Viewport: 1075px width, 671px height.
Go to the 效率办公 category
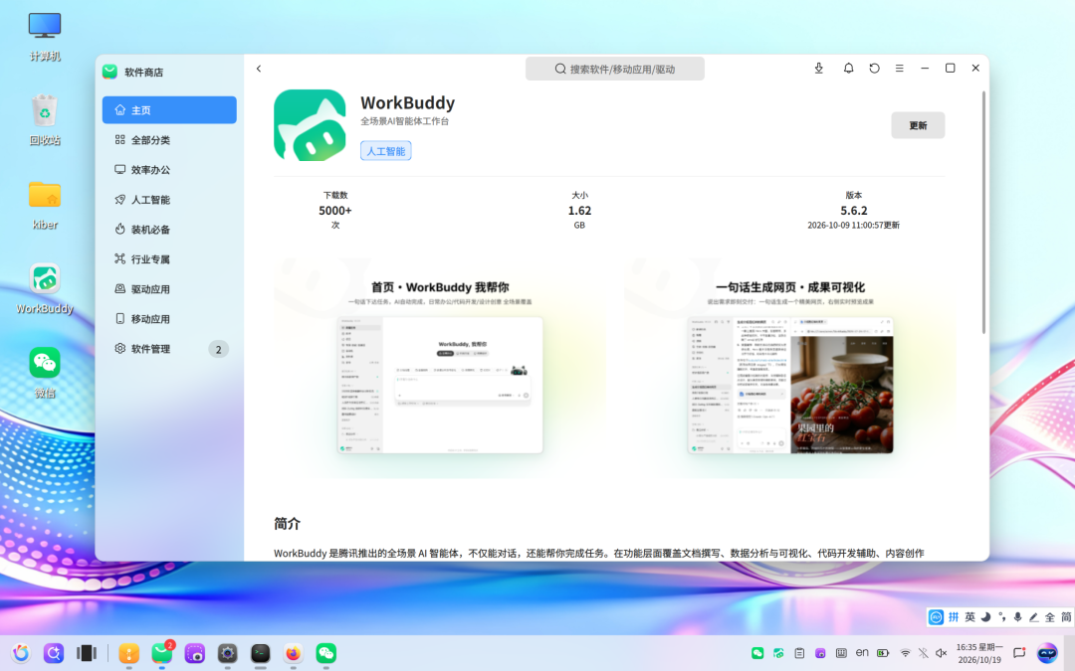point(169,170)
